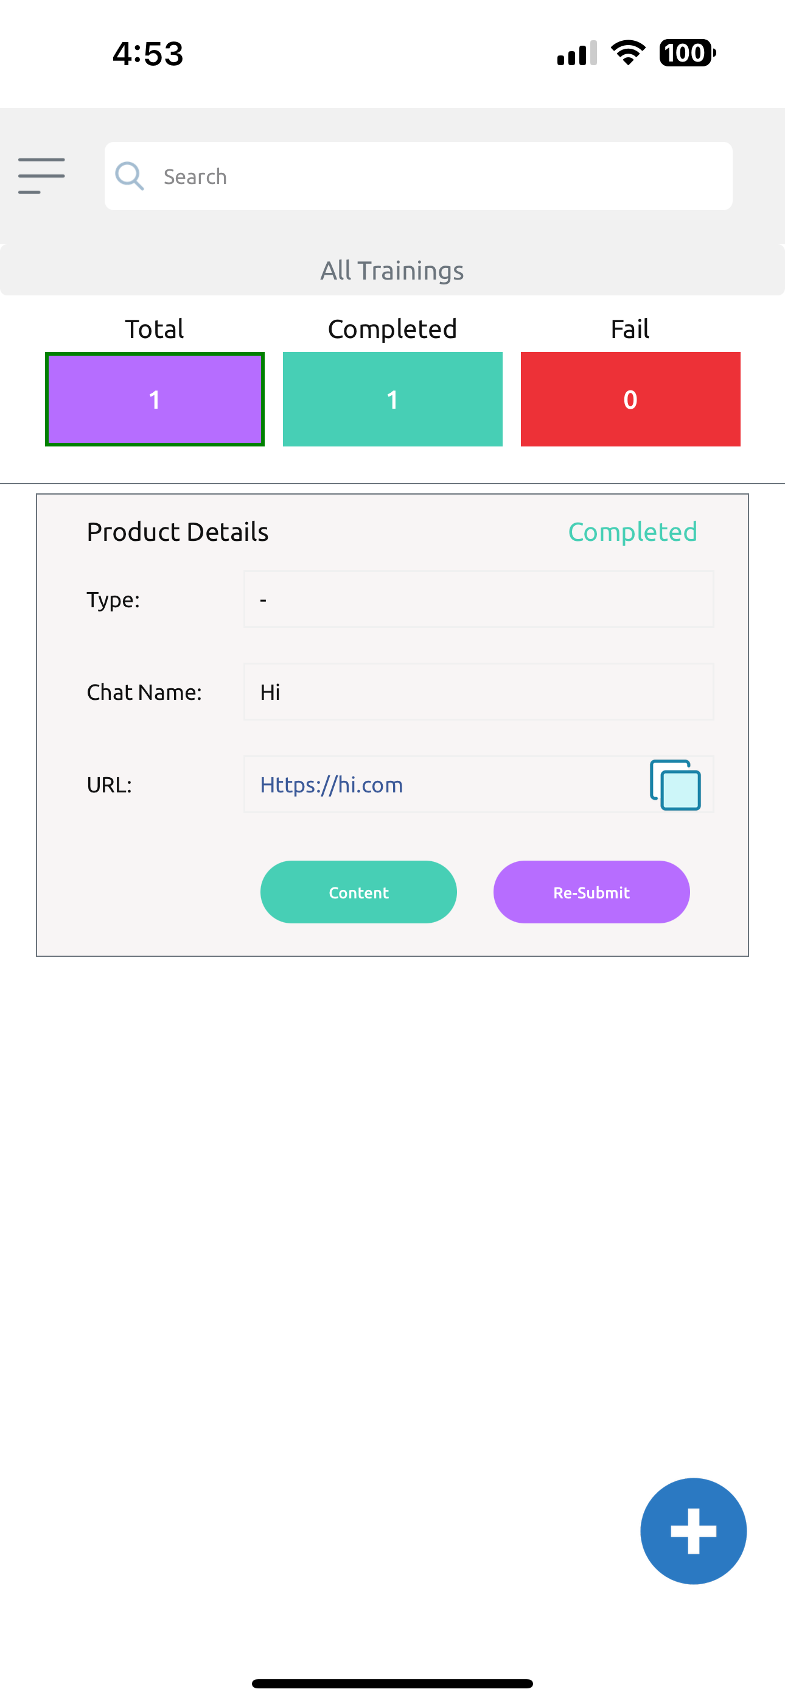The width and height of the screenshot is (785, 1703).
Task: Click the Content button
Action: coord(359,892)
